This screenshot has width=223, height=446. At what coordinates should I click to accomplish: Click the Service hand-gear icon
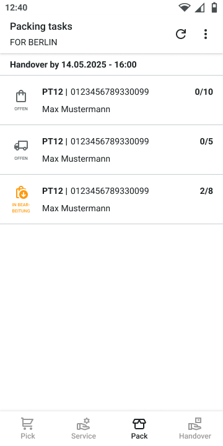pos(84,424)
